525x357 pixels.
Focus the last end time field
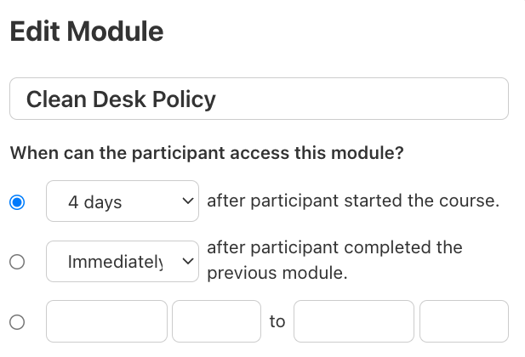464,321
